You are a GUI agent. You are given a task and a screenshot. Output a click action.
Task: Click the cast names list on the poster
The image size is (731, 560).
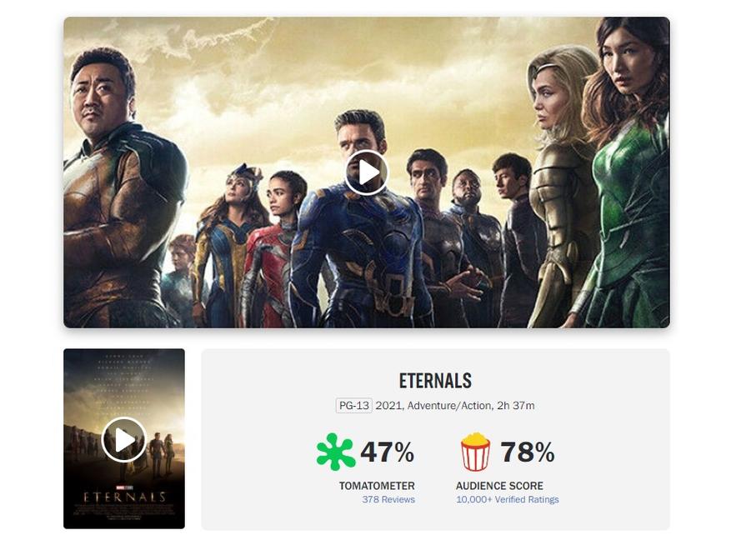[124, 382]
